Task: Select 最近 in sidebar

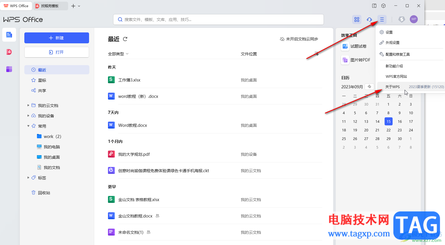Action: click(57, 70)
